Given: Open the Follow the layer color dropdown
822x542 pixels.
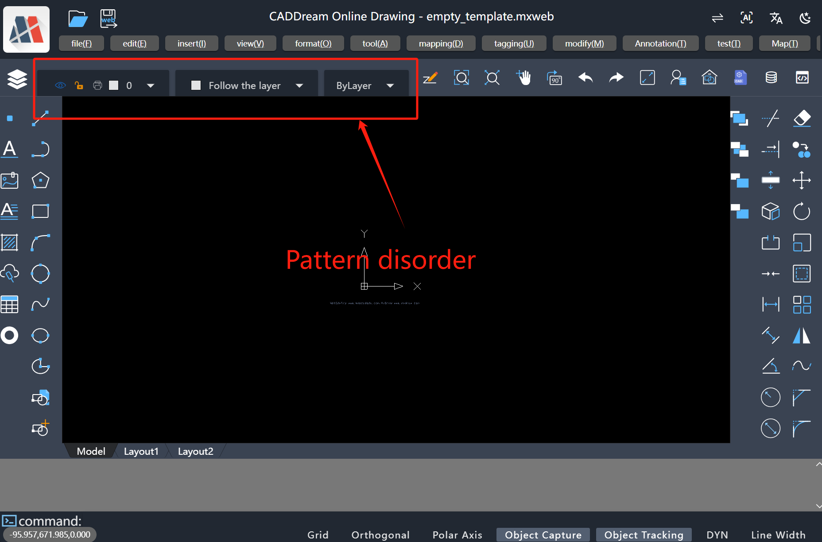Looking at the screenshot, I should pos(299,85).
